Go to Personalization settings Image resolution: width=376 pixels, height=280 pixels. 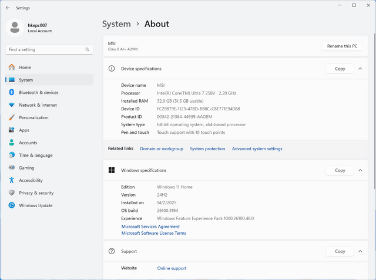click(x=49, y=117)
